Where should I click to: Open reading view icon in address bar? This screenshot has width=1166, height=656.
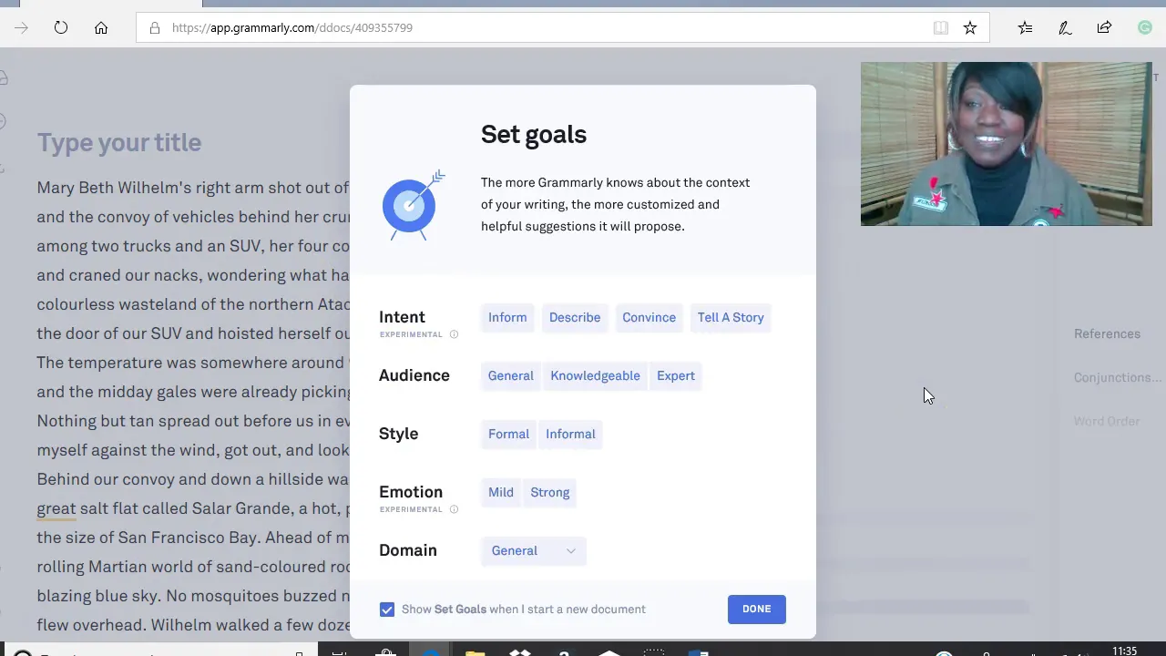(x=941, y=27)
